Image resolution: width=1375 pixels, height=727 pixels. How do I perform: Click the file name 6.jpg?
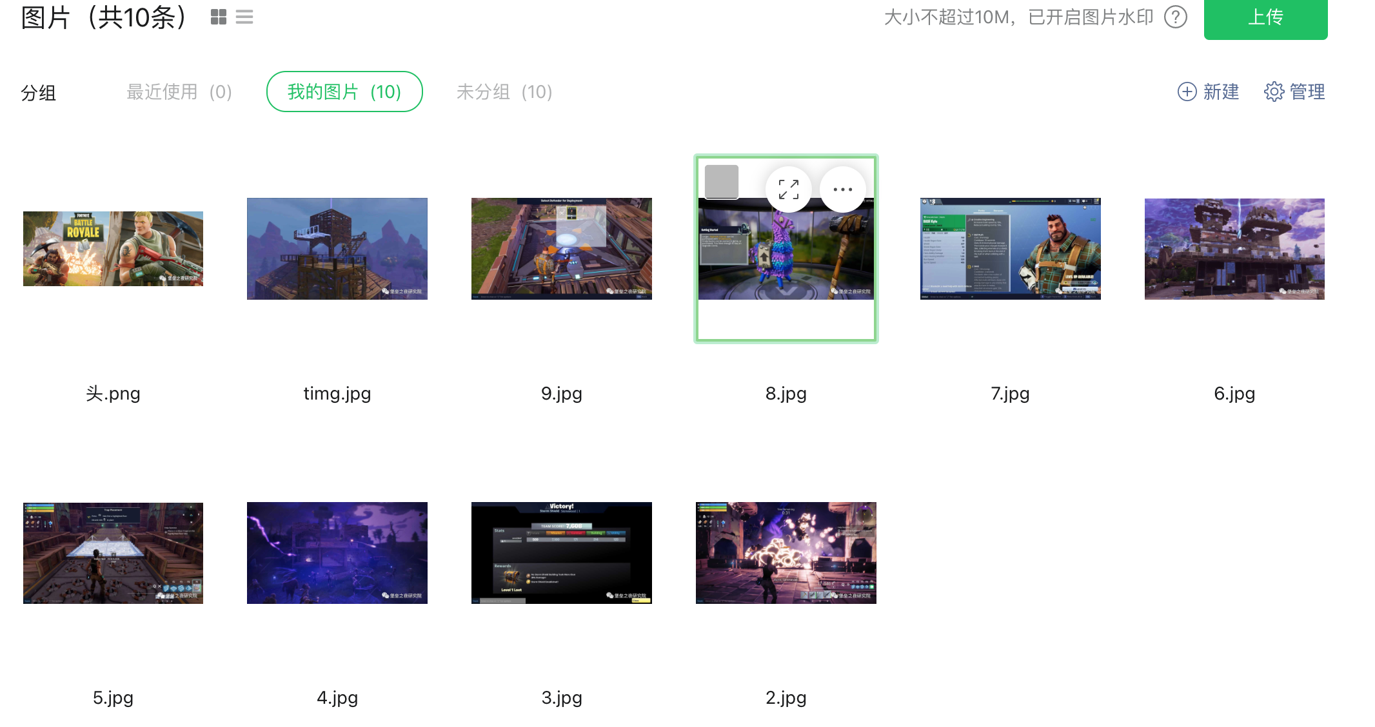coord(1234,393)
